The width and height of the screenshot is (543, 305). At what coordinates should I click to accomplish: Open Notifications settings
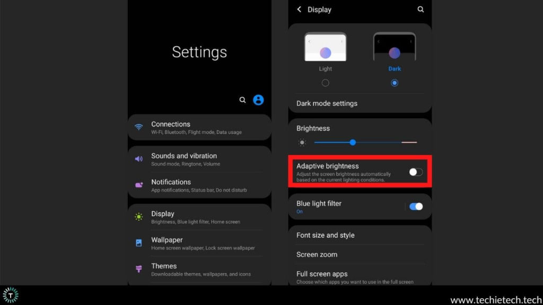pos(199,185)
